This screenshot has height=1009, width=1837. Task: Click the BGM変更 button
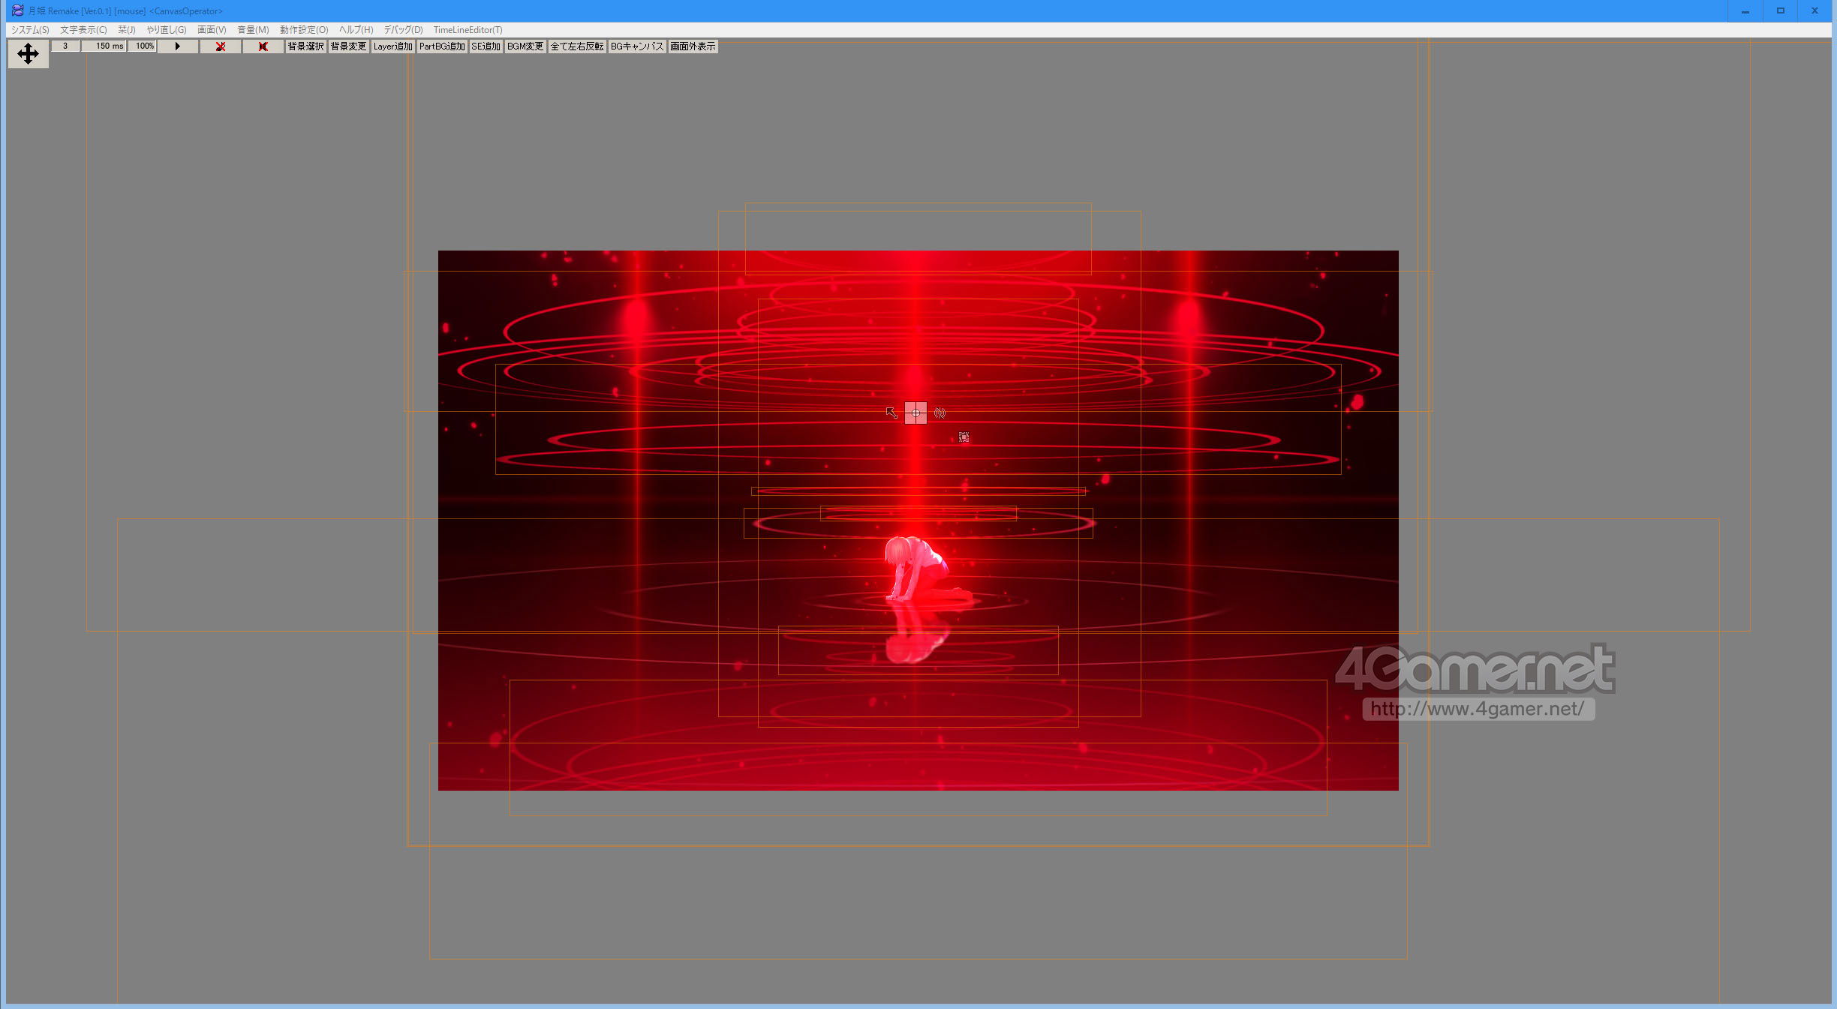pos(525,47)
